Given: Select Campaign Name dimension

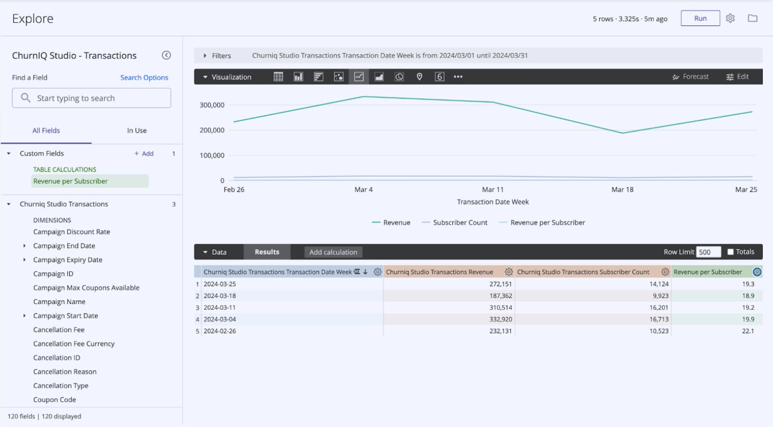Looking at the screenshot, I should point(59,302).
